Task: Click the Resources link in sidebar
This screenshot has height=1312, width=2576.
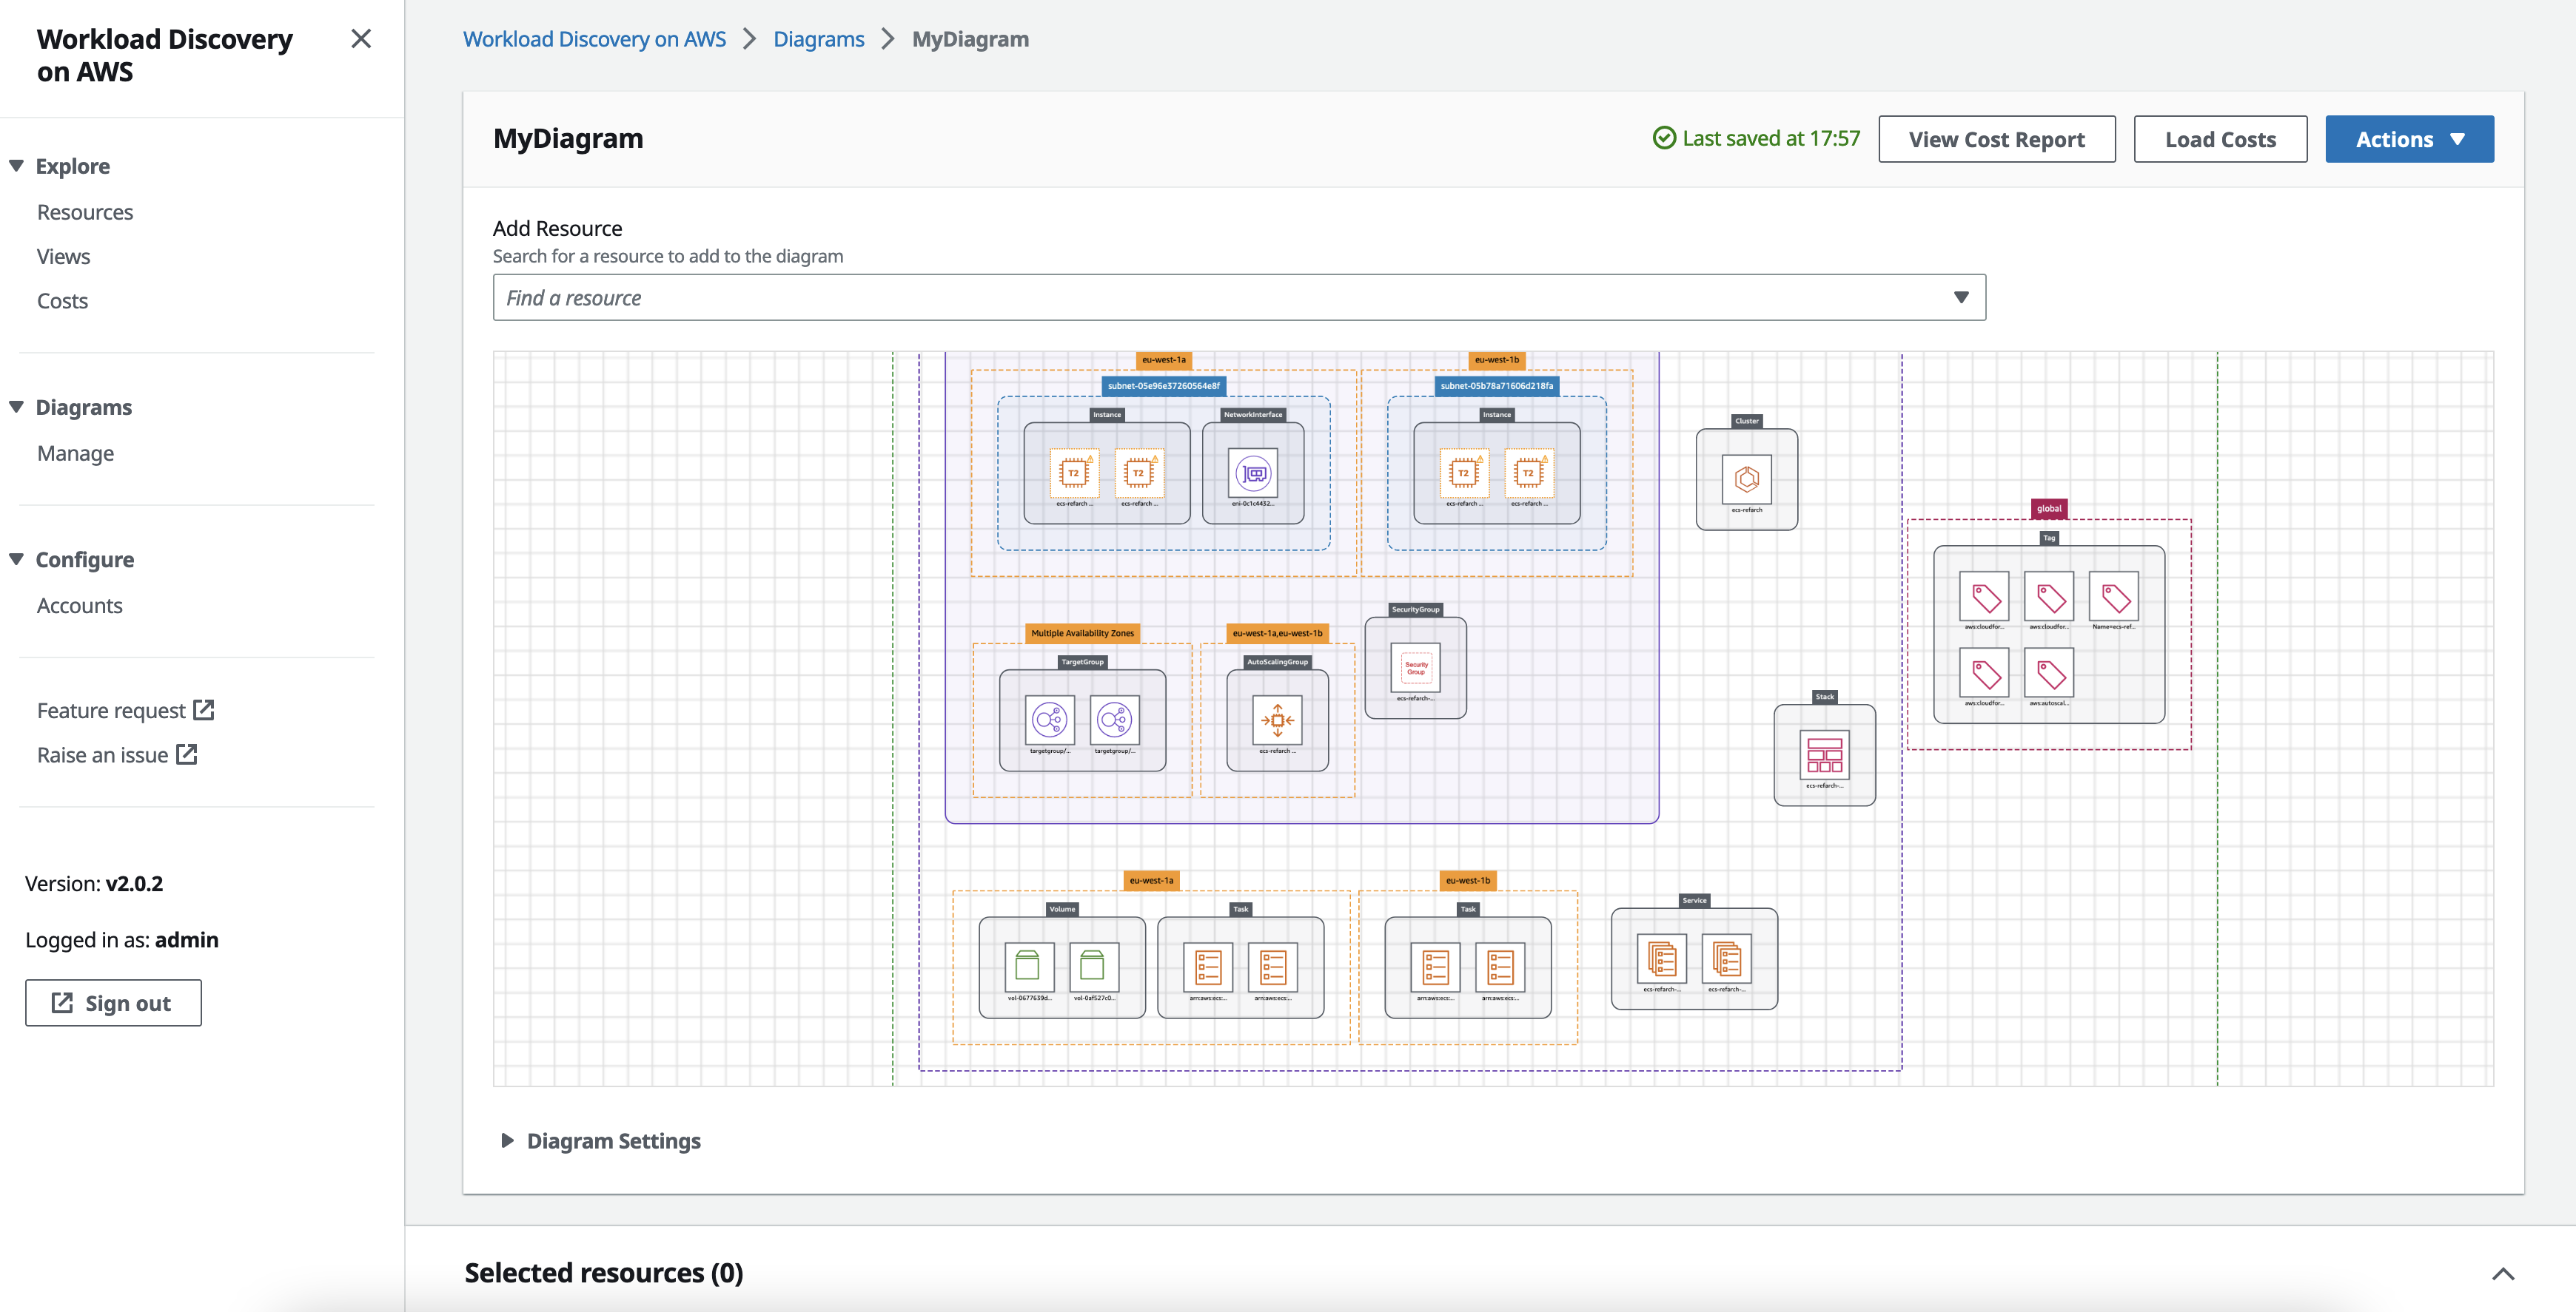Action: tap(84, 209)
